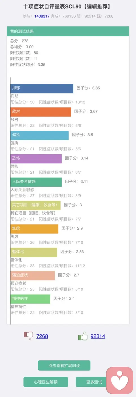Viewport: 136px width, 397px height.
Task: Select the blue 抑郁 bar
Action: tap(42, 88)
